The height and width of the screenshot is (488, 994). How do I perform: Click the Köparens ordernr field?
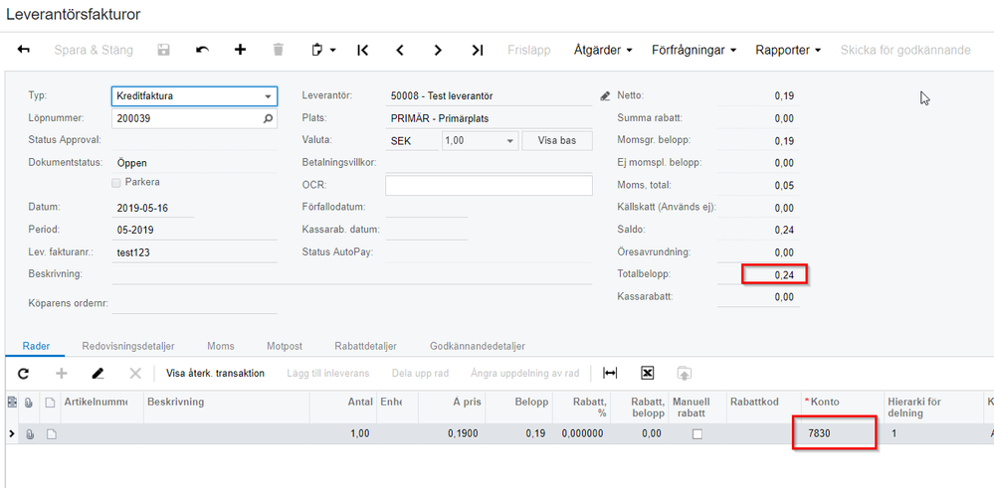pos(194,304)
